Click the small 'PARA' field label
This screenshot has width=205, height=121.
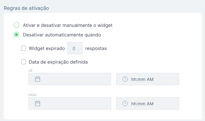coord(33,95)
